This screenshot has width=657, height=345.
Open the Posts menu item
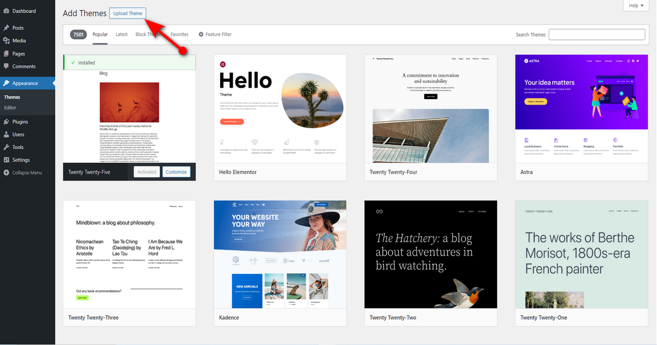(x=27, y=28)
